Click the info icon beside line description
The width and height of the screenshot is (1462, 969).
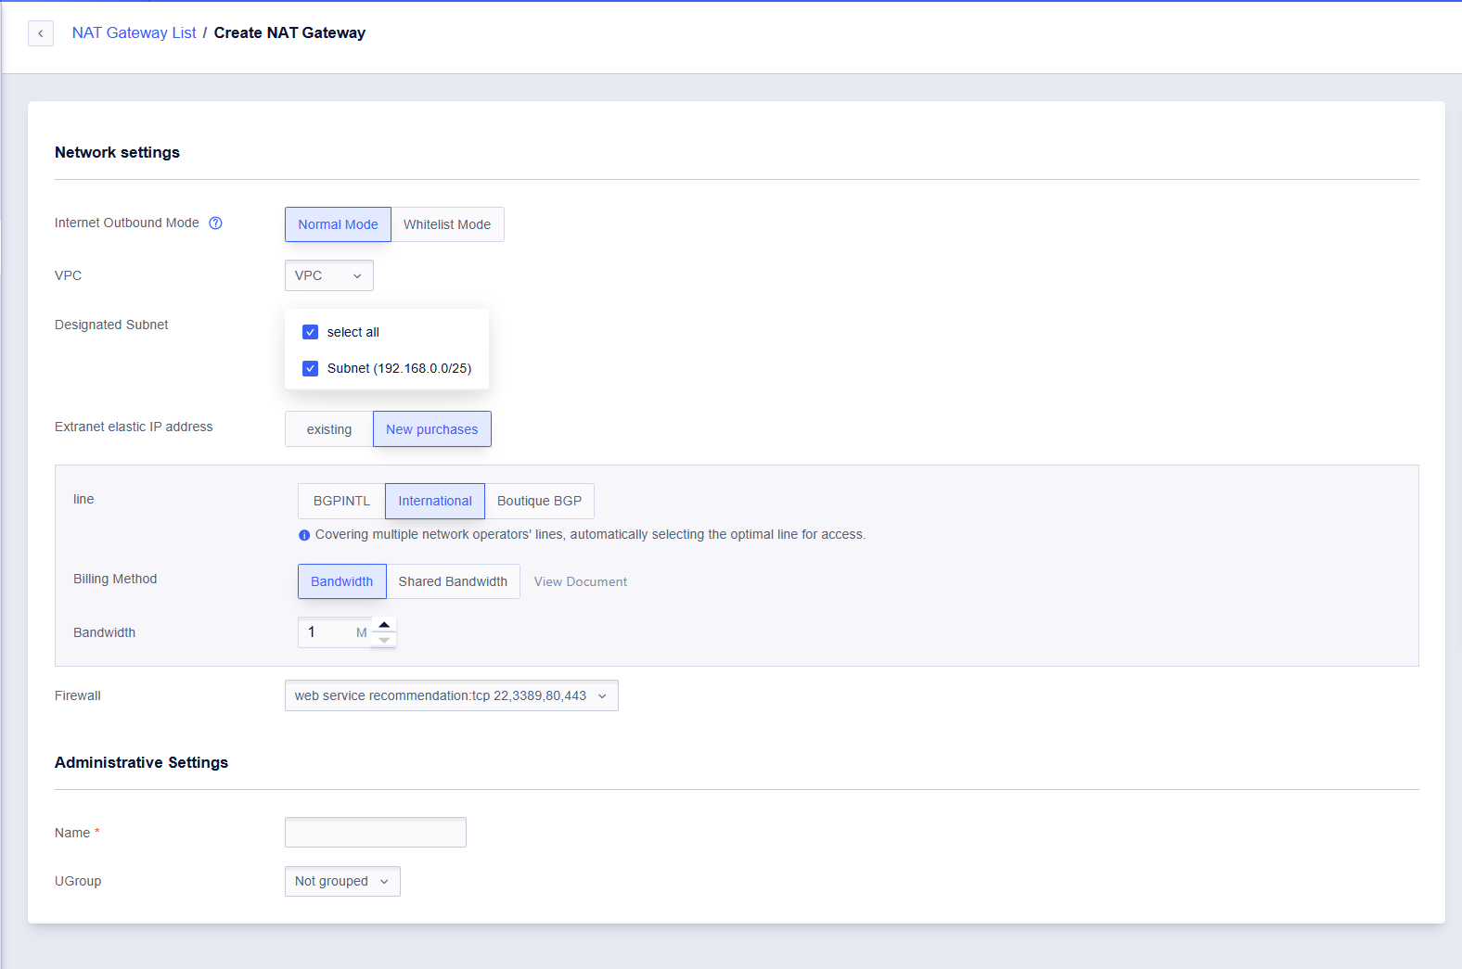pos(304,535)
